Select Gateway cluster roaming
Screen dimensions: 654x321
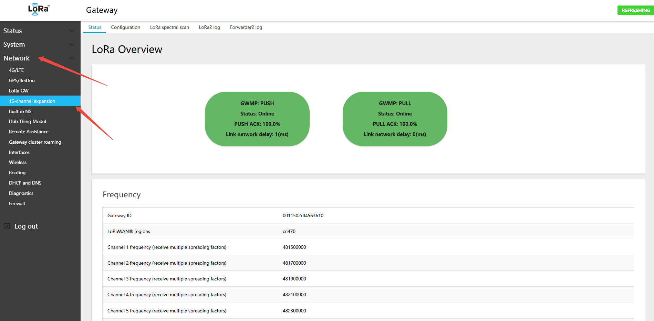(35, 142)
